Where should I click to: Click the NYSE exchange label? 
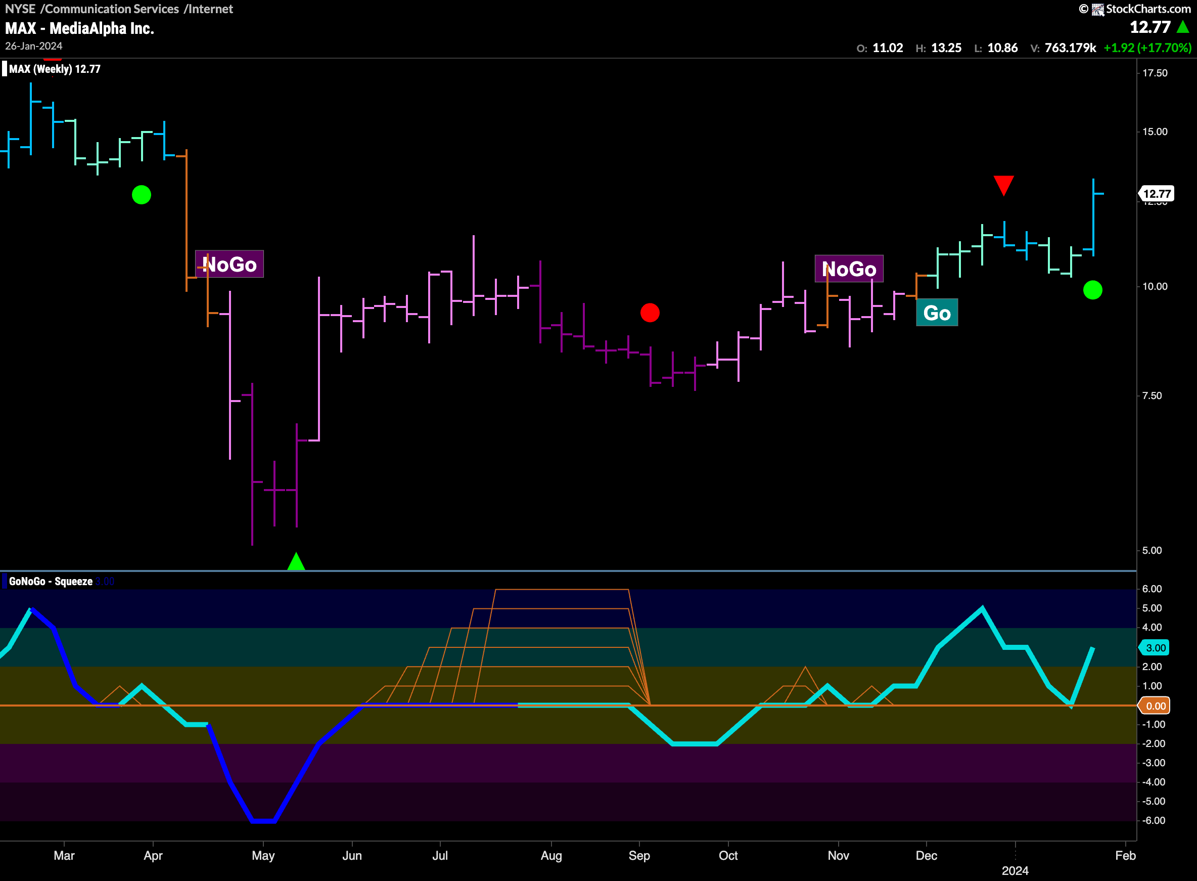[x=20, y=9]
